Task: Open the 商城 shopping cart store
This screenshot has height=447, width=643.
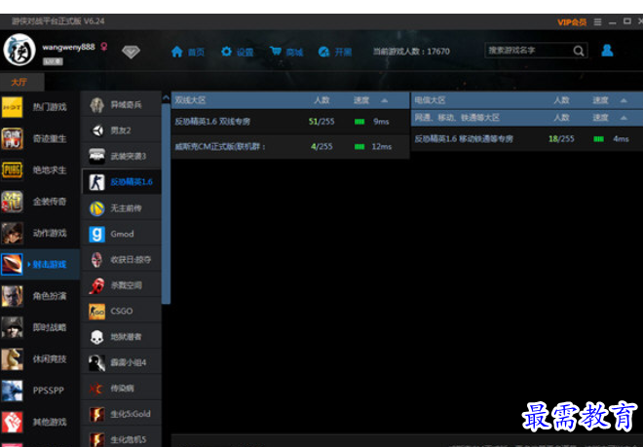Action: (x=286, y=52)
